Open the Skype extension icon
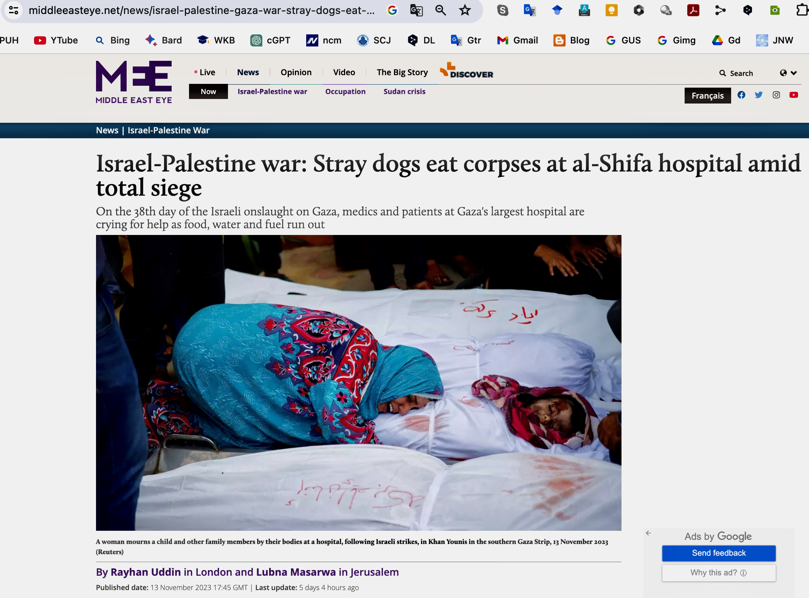 (503, 10)
